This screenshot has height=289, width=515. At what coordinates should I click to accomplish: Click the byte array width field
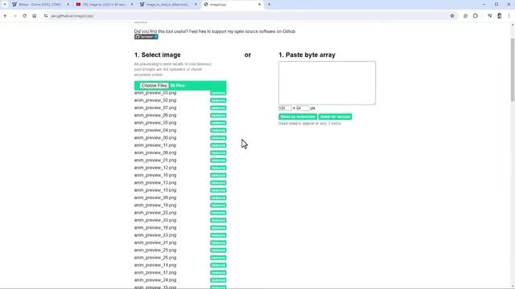(285, 108)
